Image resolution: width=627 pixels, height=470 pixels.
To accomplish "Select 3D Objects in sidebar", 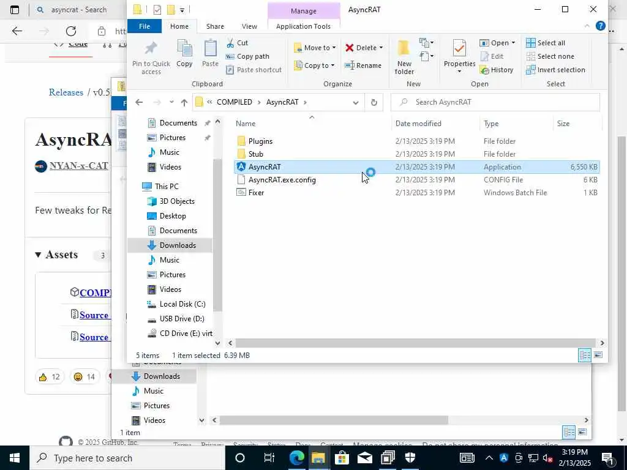I will coord(177,201).
